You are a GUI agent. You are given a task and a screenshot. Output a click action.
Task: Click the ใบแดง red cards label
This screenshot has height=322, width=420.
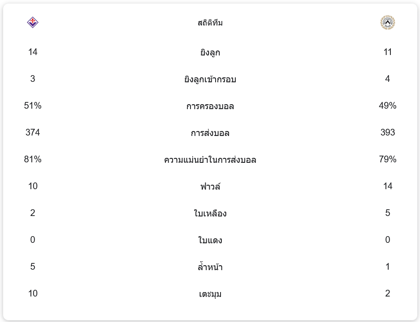click(210, 240)
